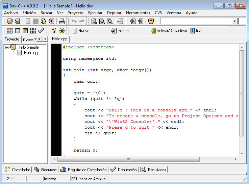Open the class browser dropdown arrow
This screenshot has height=184, width=249.
234,21
